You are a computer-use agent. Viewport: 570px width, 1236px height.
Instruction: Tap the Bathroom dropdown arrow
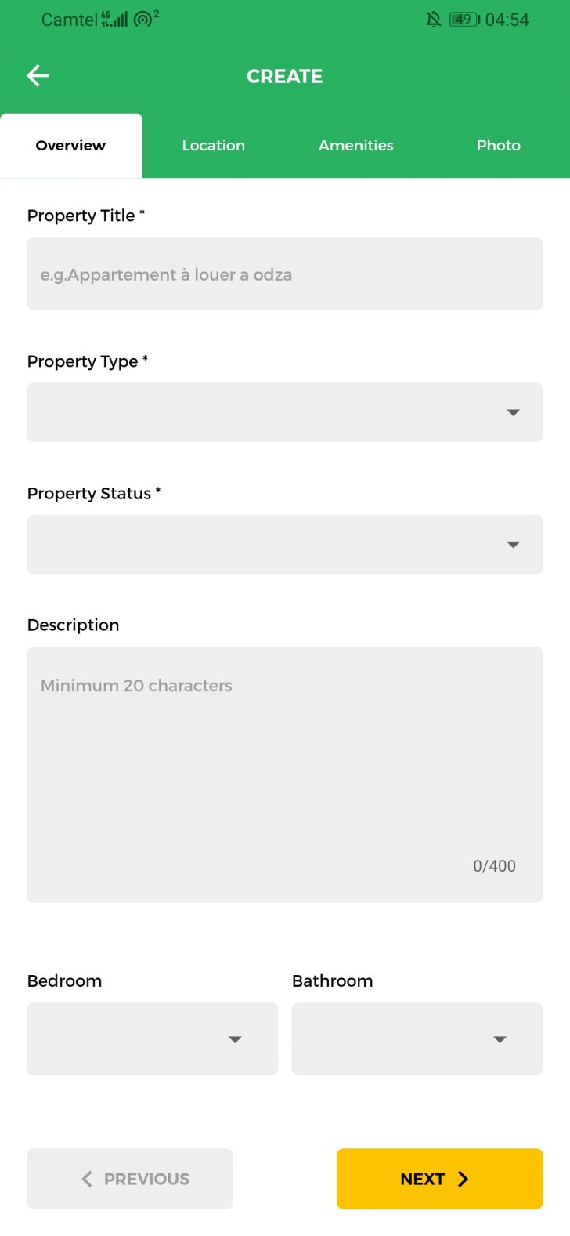[500, 1039]
